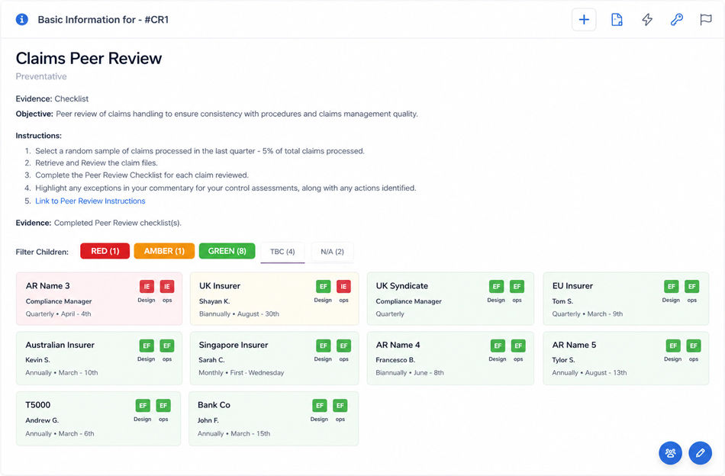Click UK Syndicate EF ops badge
The image size is (725, 476).
(x=517, y=287)
